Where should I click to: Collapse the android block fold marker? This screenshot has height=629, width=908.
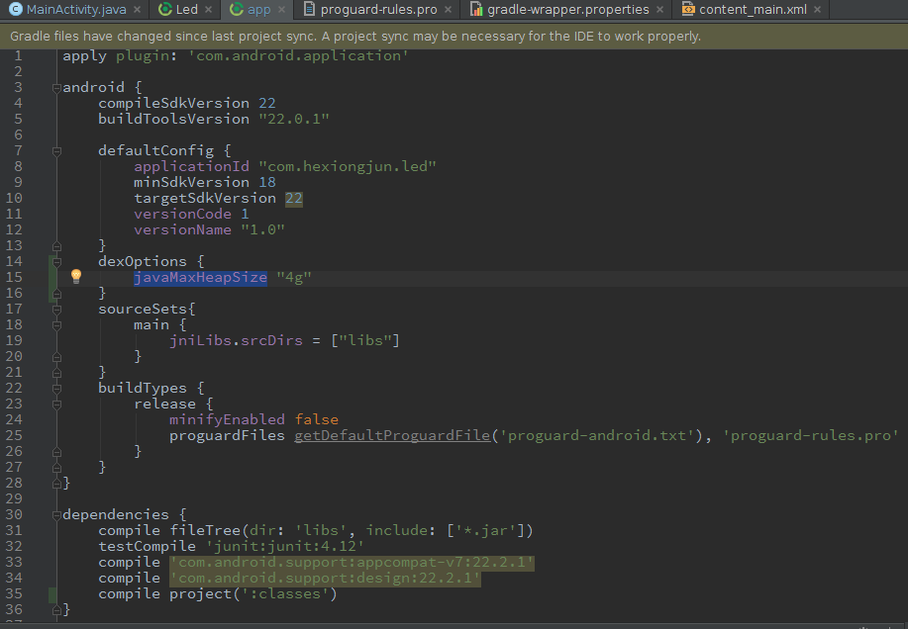pyautogui.click(x=56, y=88)
